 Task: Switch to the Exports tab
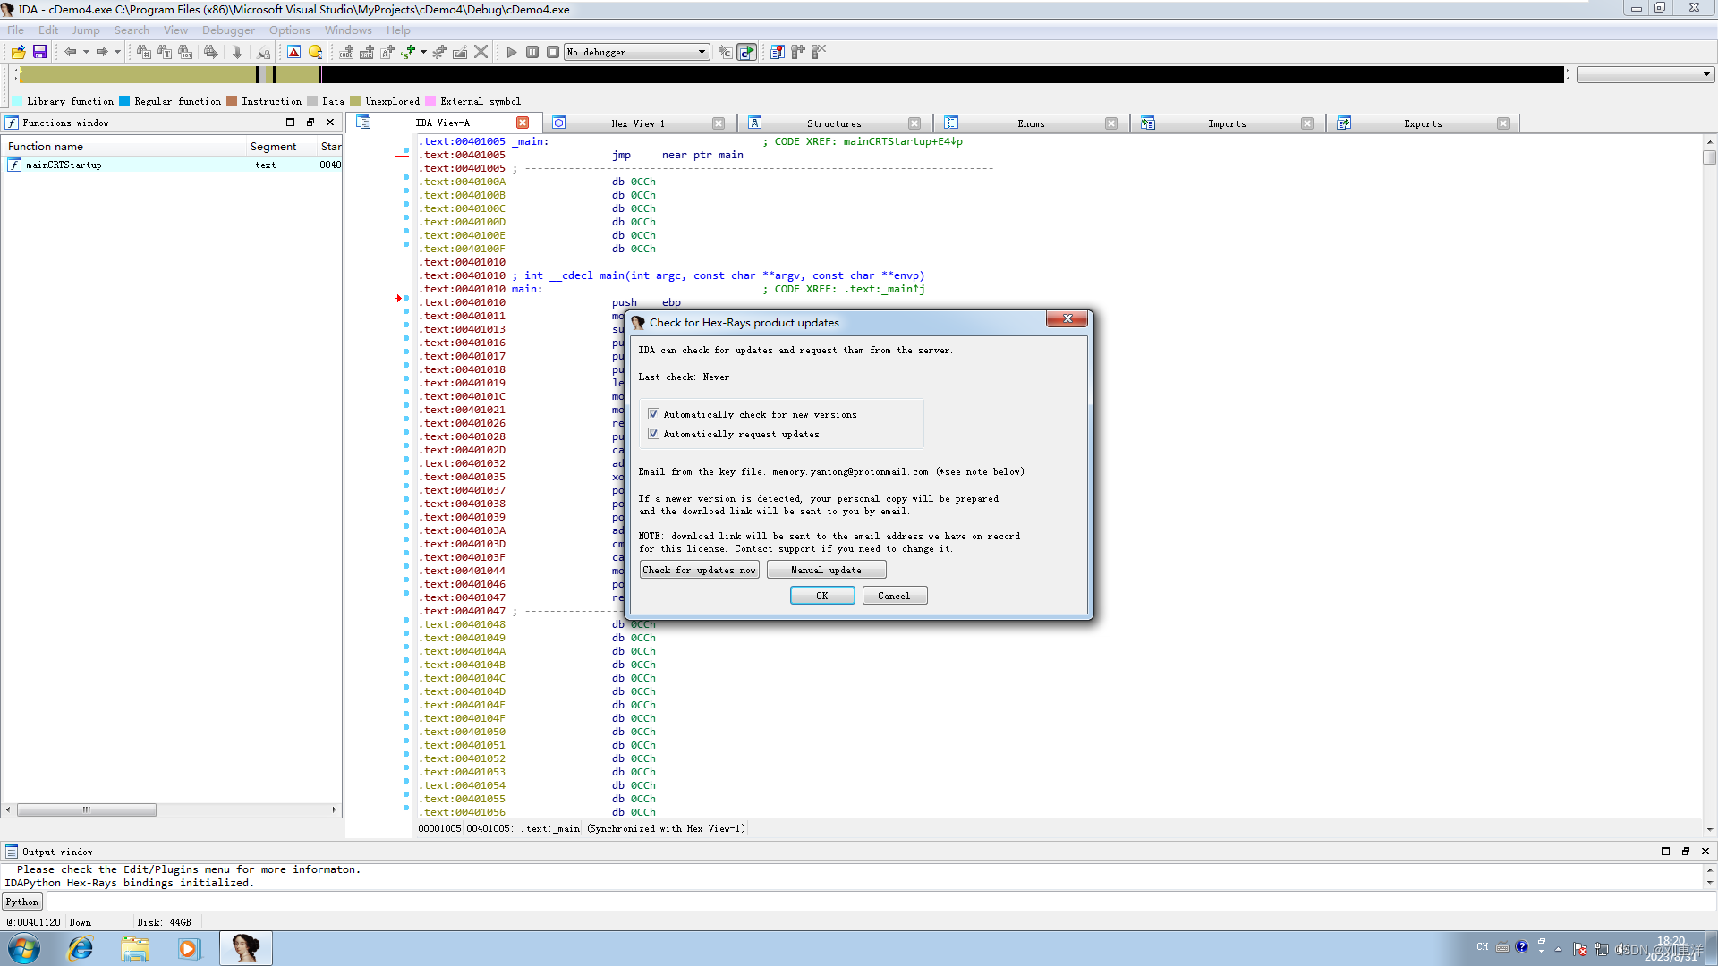pos(1423,123)
